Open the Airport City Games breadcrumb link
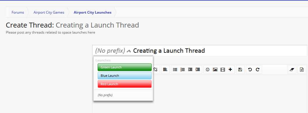Screen dimensions: 308x113 (49, 12)
